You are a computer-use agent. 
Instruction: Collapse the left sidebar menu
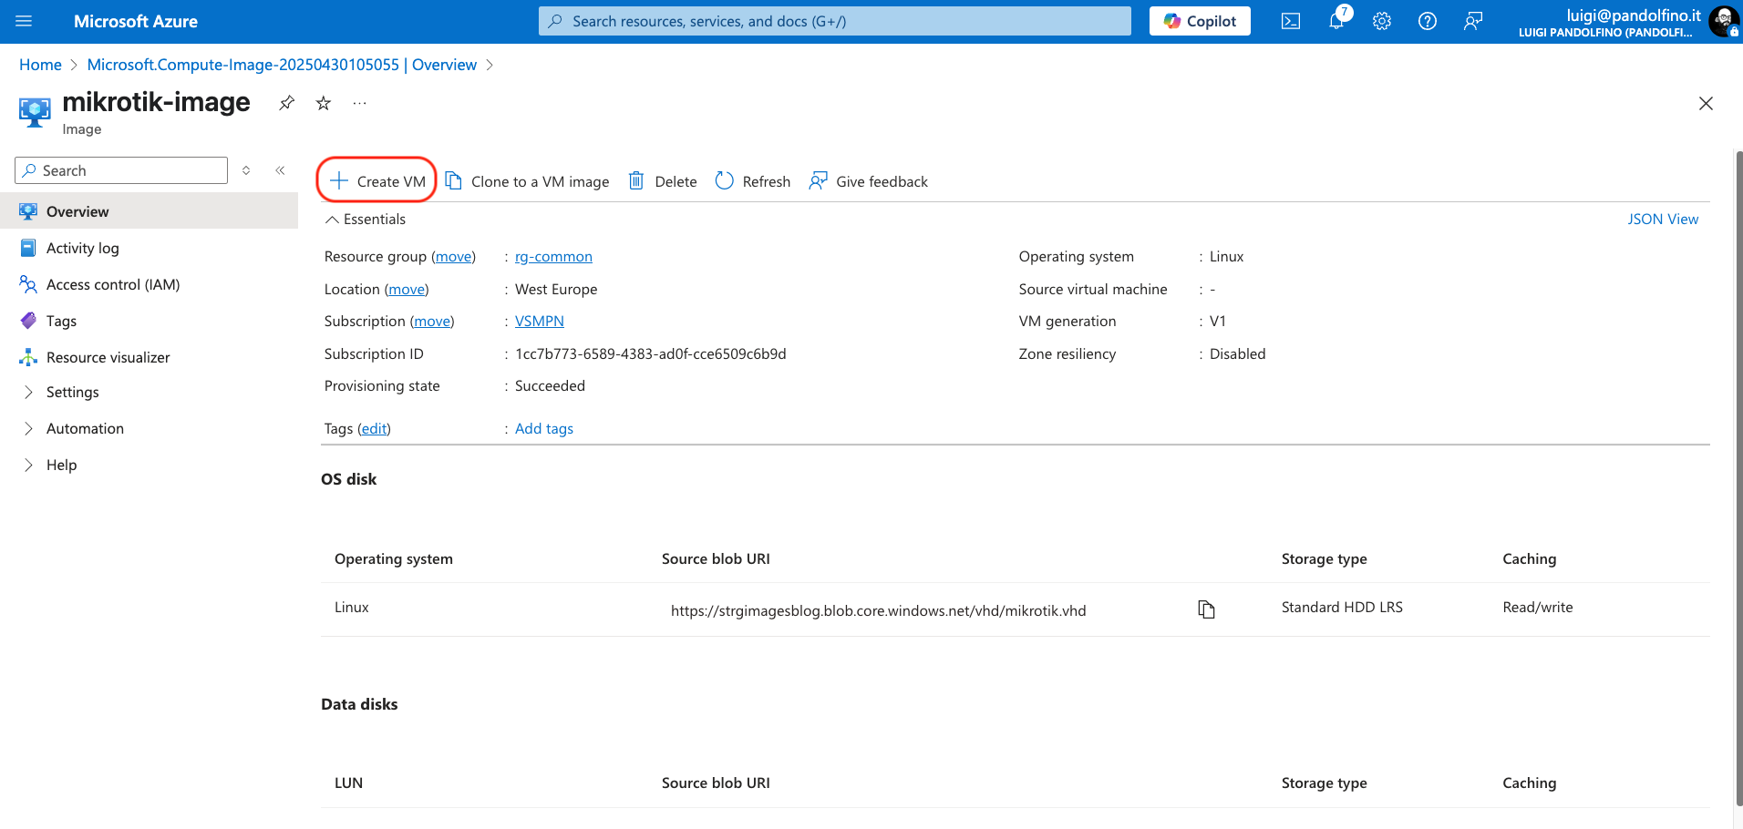[280, 170]
